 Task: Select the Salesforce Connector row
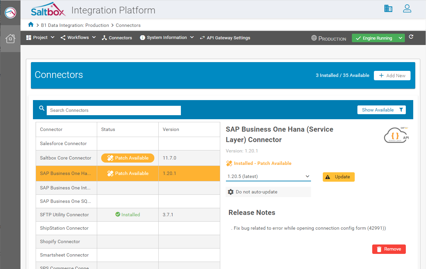(x=128, y=143)
